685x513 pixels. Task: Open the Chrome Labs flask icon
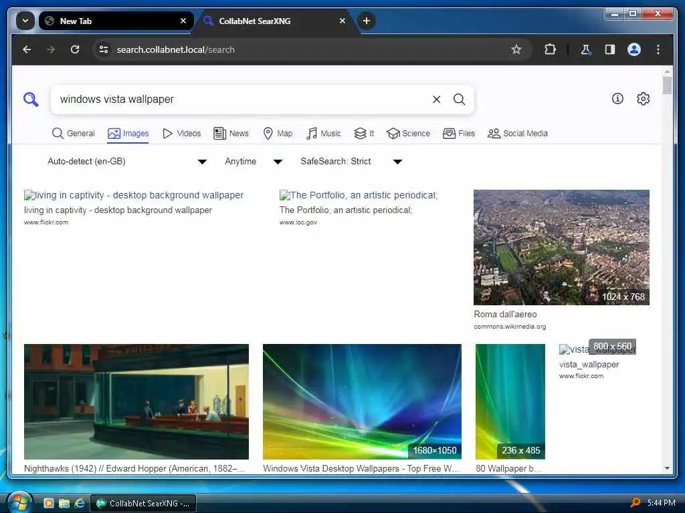pos(585,49)
